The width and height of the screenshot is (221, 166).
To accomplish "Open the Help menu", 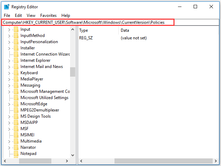I will 66,16.
